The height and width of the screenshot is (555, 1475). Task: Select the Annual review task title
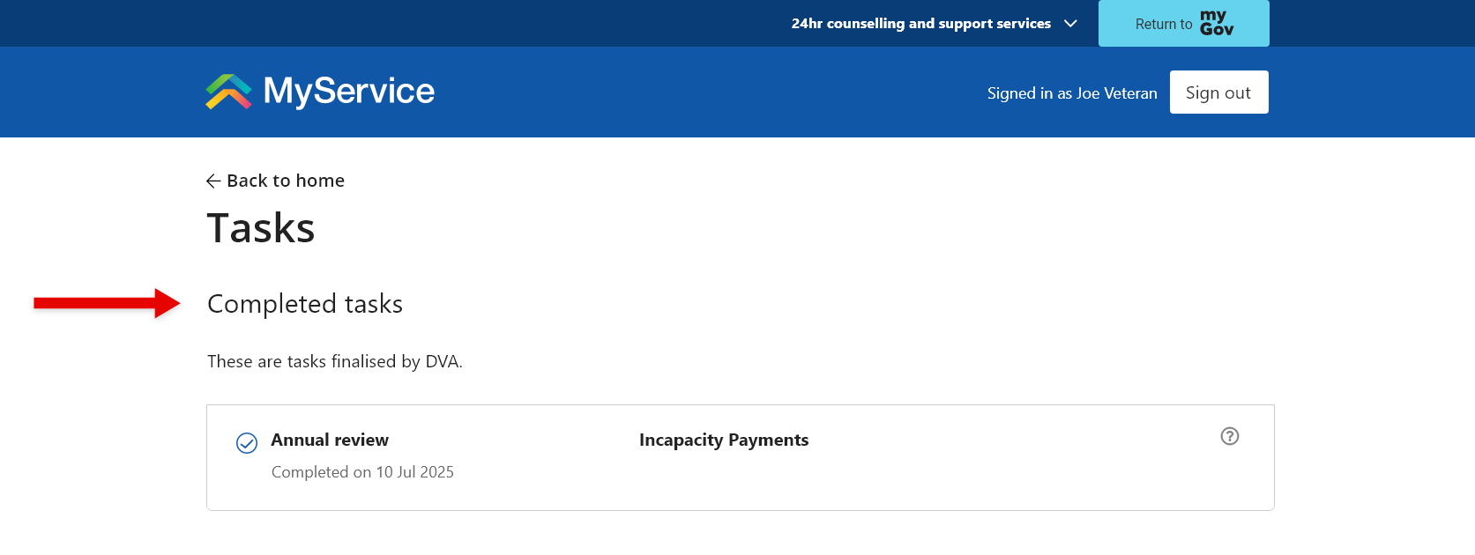click(330, 440)
